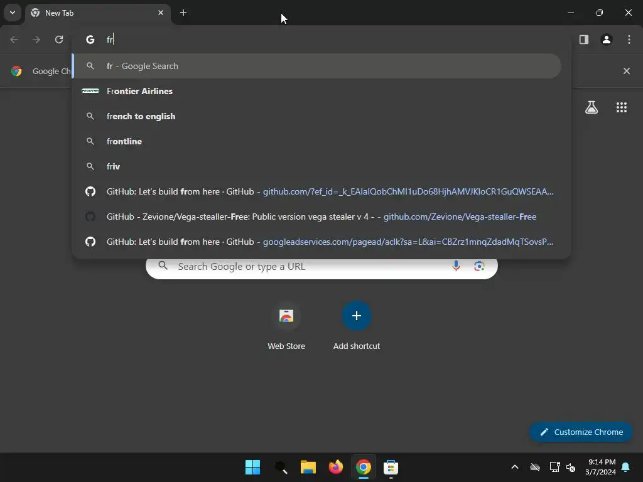Restore down the Chrome window

point(600,13)
